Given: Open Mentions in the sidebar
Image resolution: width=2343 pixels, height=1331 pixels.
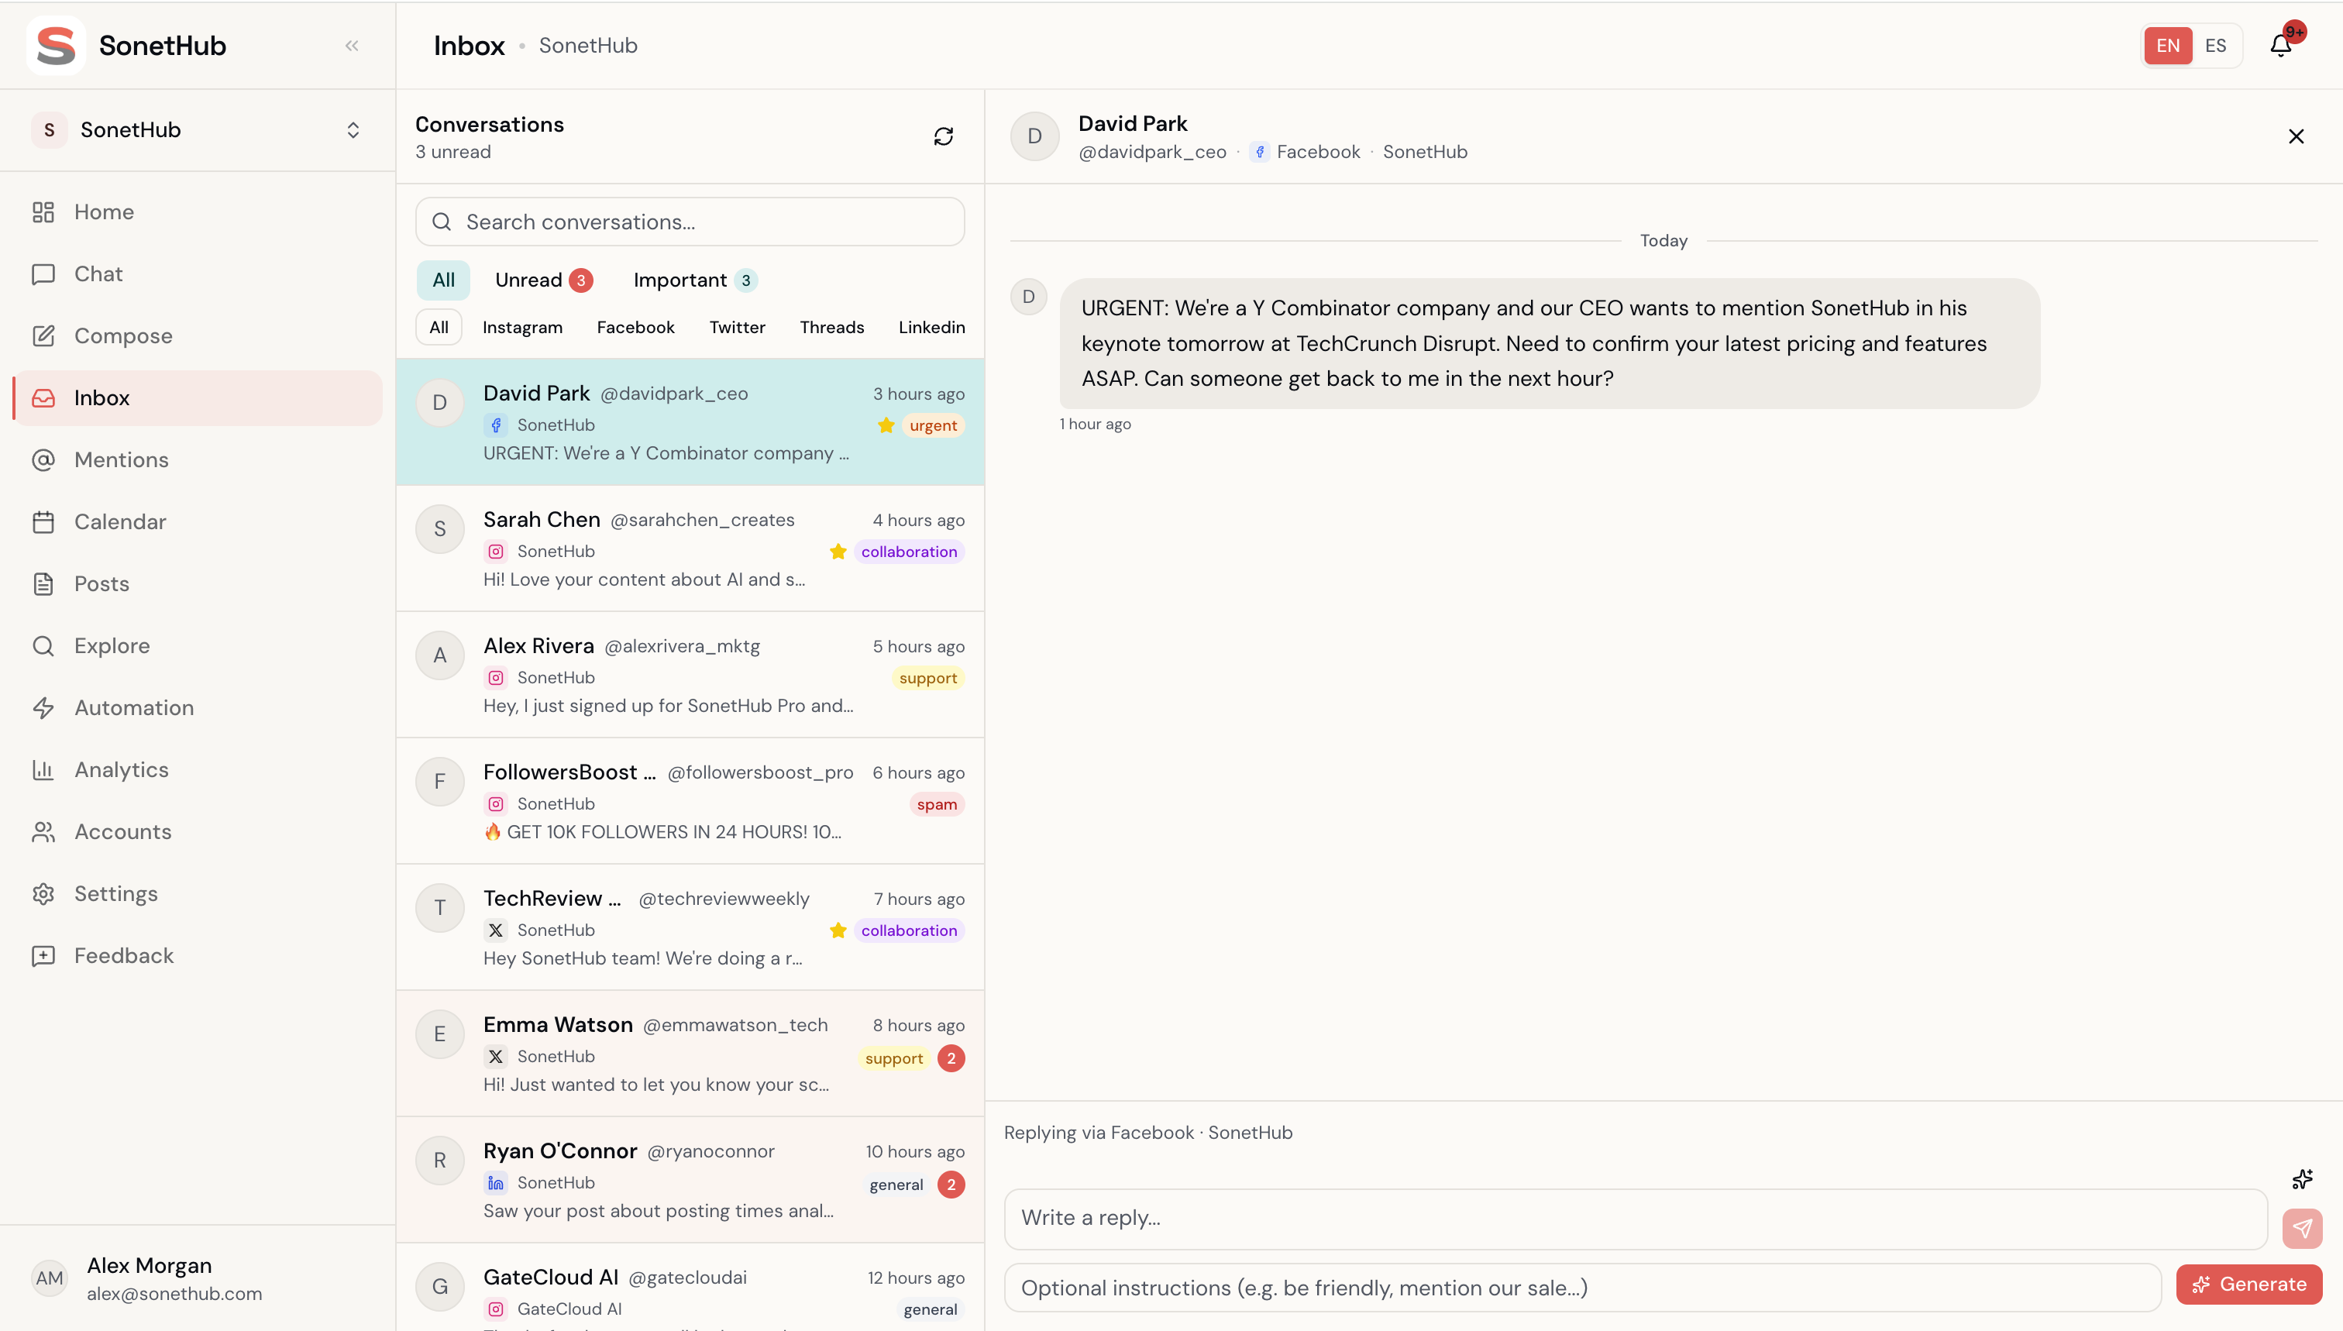Looking at the screenshot, I should 121,460.
